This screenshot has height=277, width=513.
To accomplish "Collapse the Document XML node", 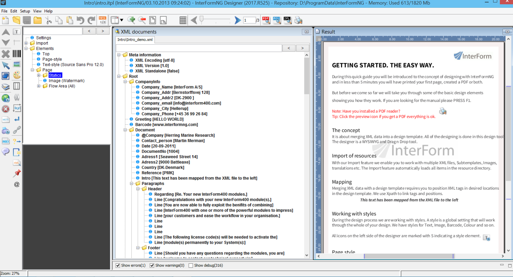I will click(125, 130).
